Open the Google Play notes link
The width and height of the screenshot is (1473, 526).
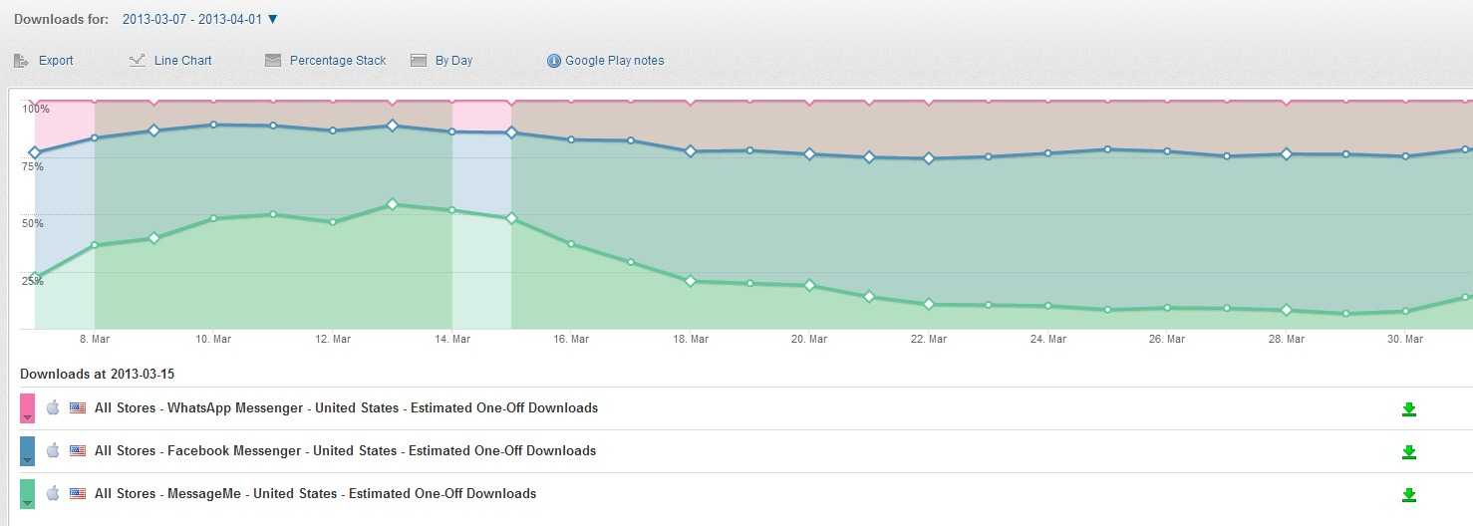pos(614,61)
